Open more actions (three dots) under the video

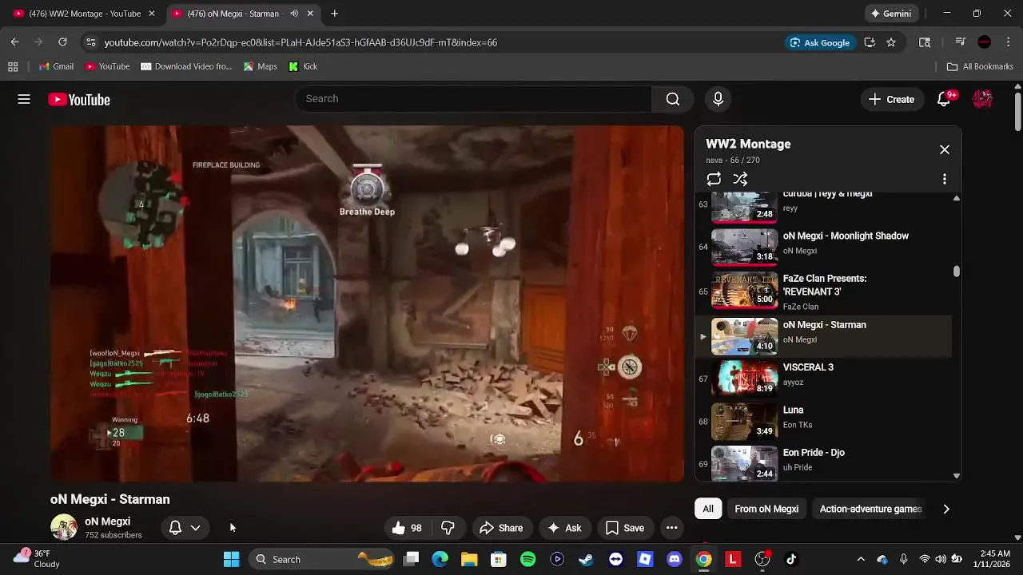click(x=672, y=528)
